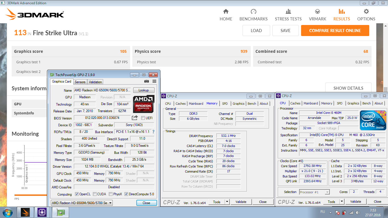
Task: Click the 3DMark logo
Action: (35, 14)
